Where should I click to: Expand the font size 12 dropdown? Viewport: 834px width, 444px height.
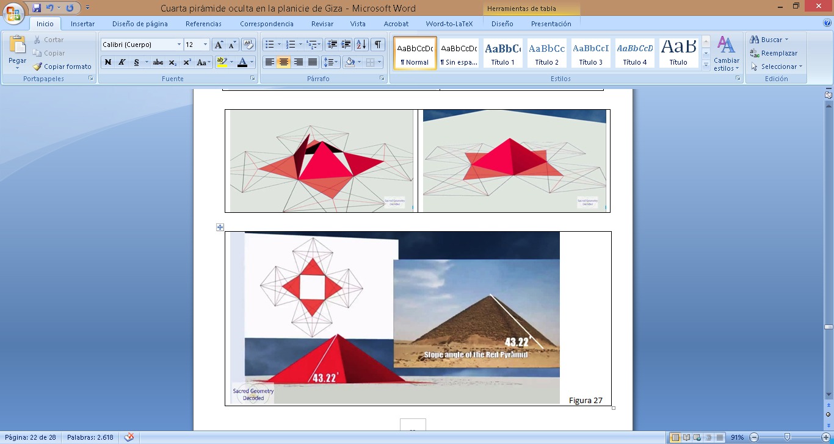tap(205, 45)
